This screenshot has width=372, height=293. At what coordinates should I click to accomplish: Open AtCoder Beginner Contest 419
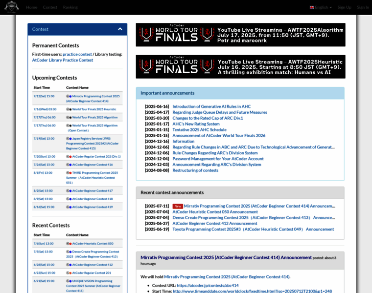click(93, 207)
